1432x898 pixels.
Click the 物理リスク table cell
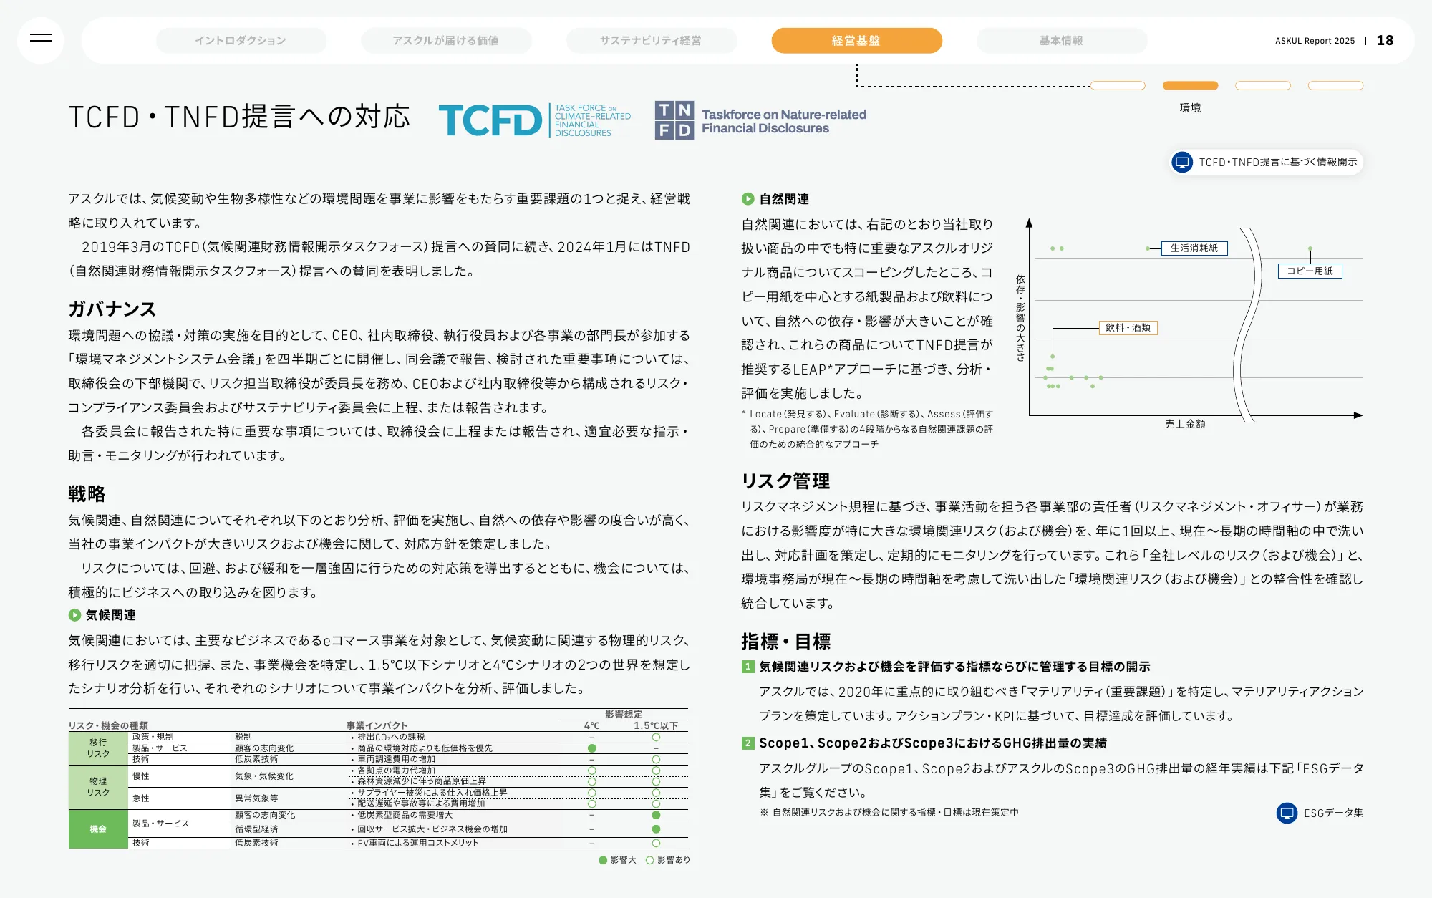click(x=98, y=787)
